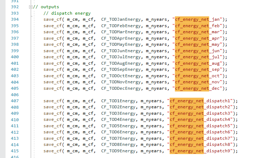This screenshot has height=158, width=273.
Task: Click the string cf_energy_net_dispatch2
Action: (200, 107)
